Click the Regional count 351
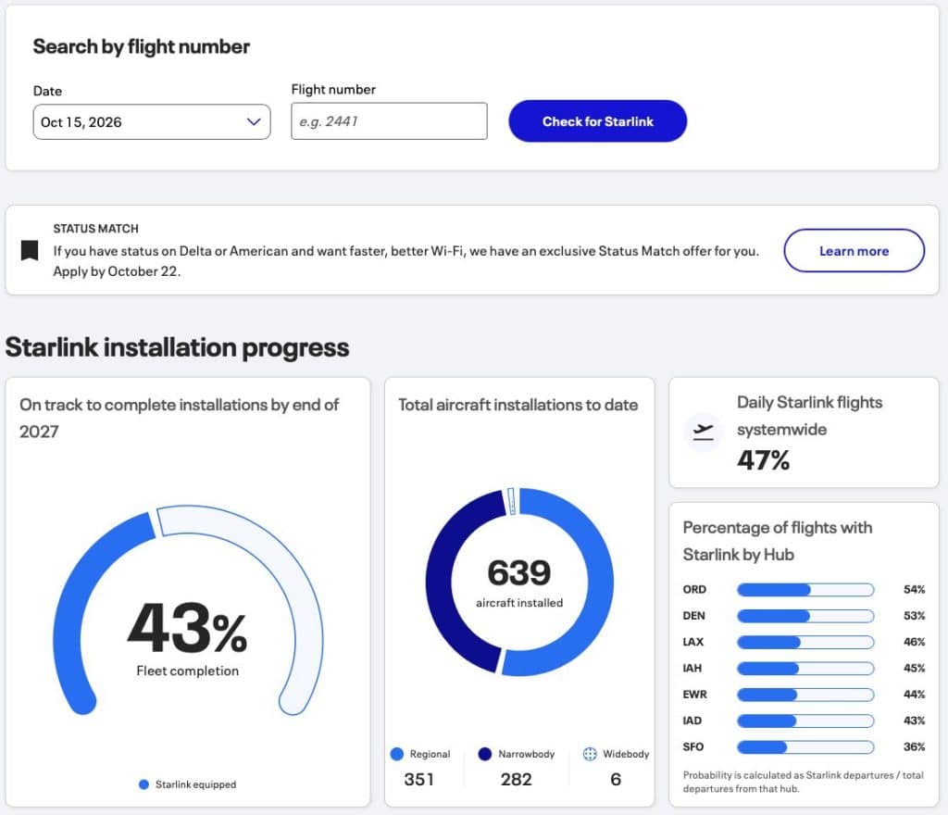 point(419,779)
